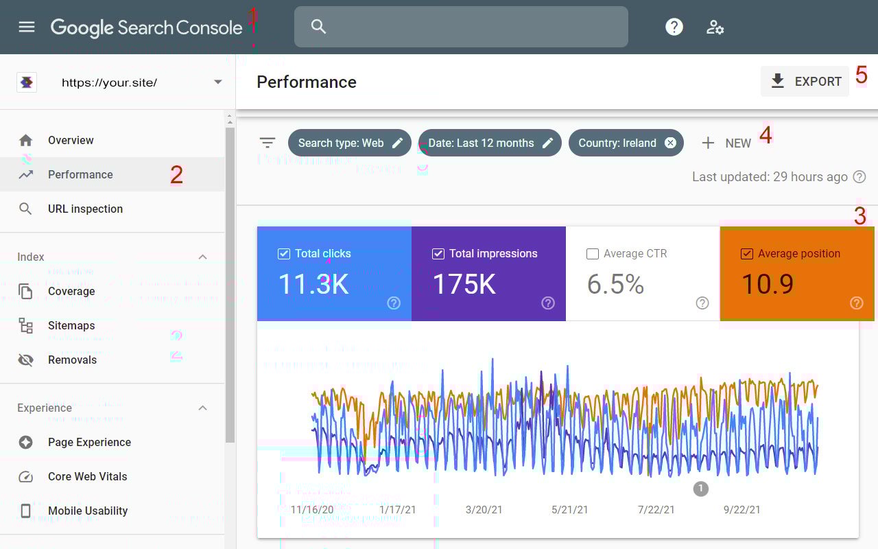The image size is (878, 549).
Task: Open the manage users and permissions icon
Action: click(715, 27)
